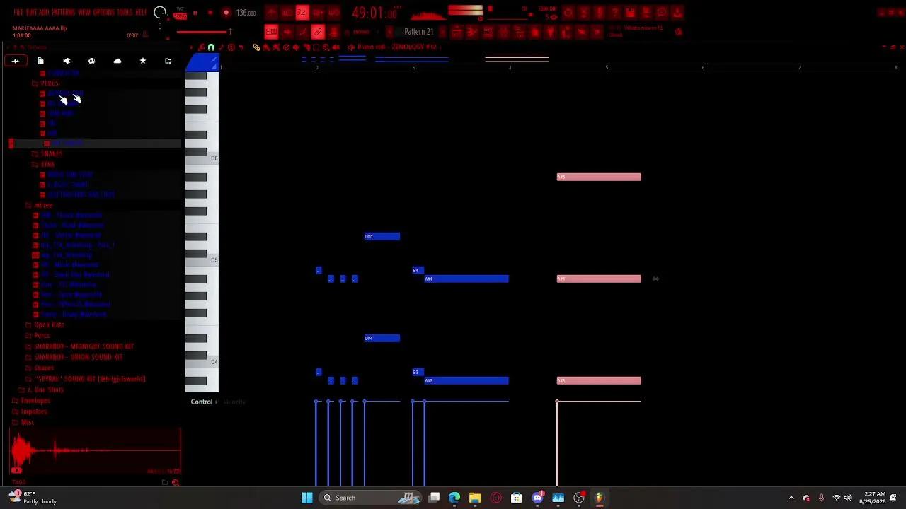Select the piano roll zoom magnifier tool
Viewport: 906px width, 509px height.
point(326,47)
